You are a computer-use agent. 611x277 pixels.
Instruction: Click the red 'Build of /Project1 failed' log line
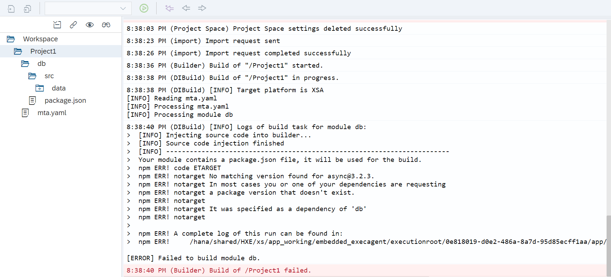click(219, 270)
